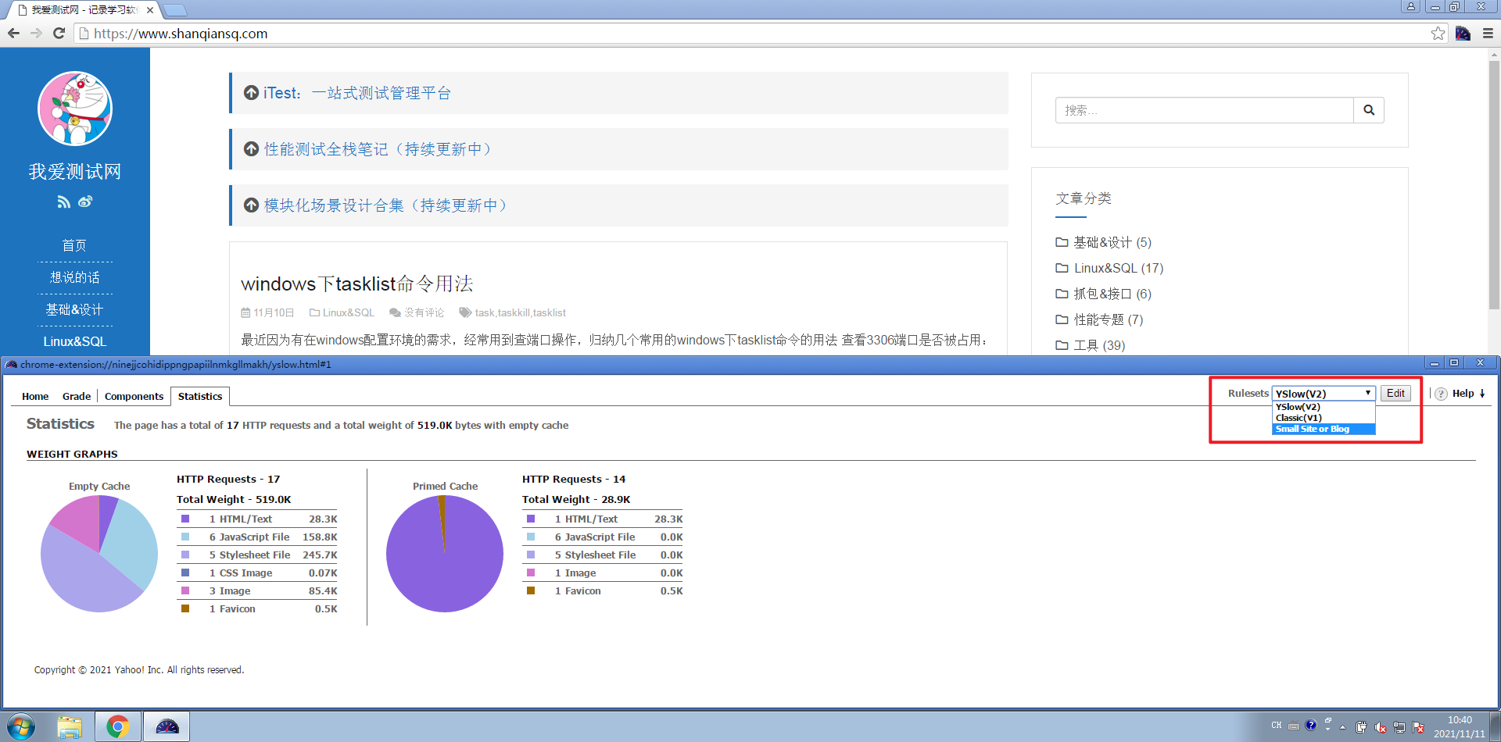
Task: Click the folder icon next to 基础&设计 (5)
Action: click(x=1062, y=242)
